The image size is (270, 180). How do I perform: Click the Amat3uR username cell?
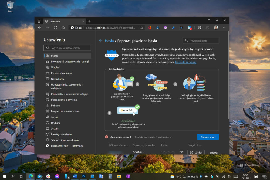[x=138, y=152]
